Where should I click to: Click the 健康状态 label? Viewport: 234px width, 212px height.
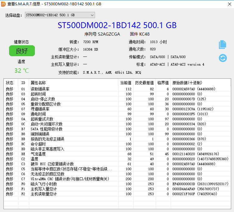pyautogui.click(x=21, y=42)
